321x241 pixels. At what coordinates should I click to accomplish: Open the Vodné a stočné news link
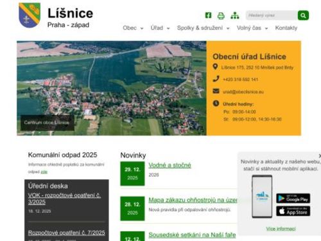(x=169, y=165)
